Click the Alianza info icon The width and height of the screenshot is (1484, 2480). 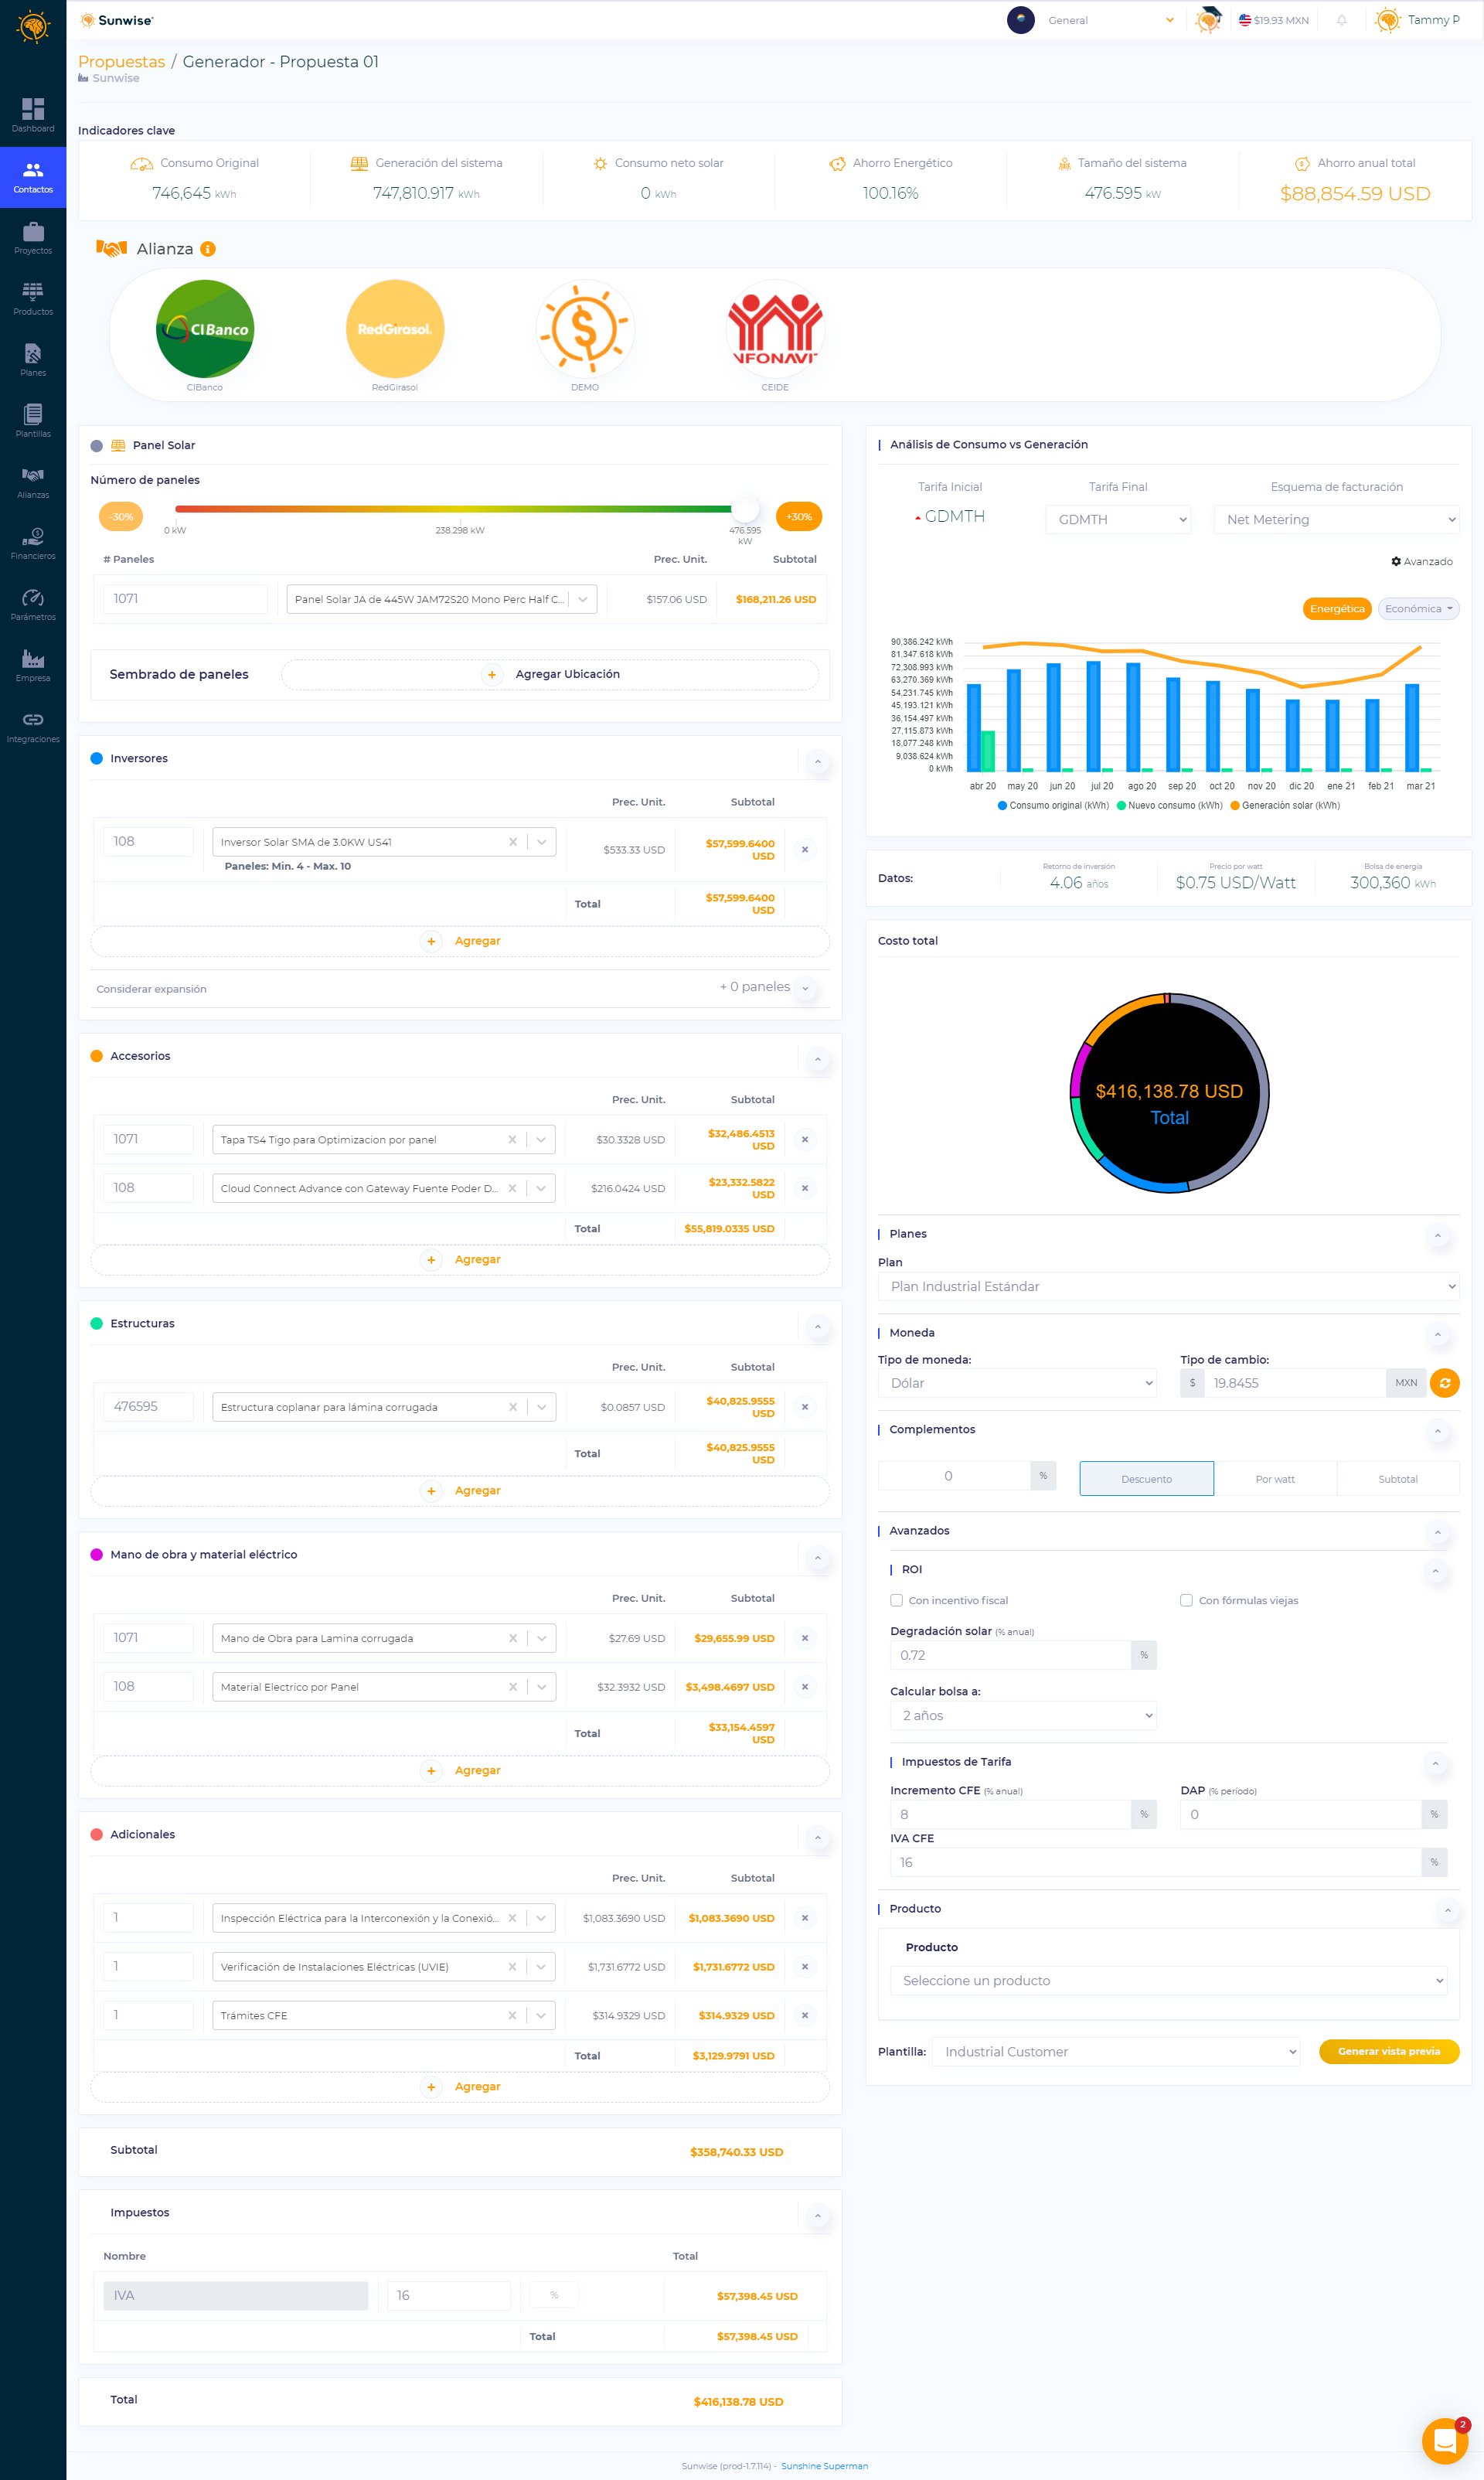pos(208,249)
